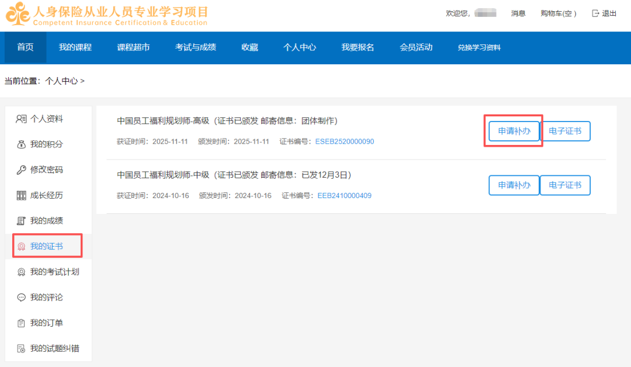Viewport: 631px width, 367px height.
Task: Open certificate number EEB2410000409 link
Action: coord(344,196)
